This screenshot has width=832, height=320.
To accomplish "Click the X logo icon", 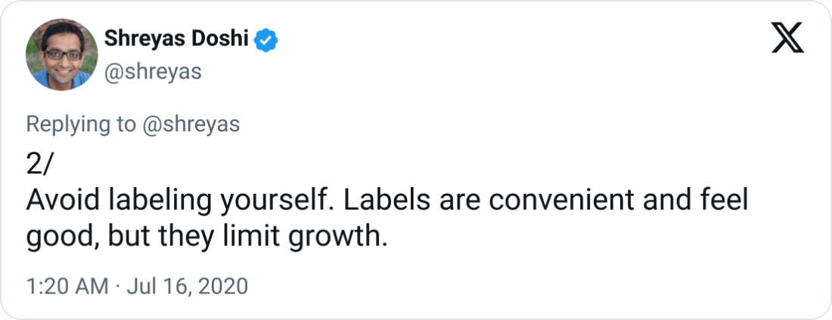I will pyautogui.click(x=787, y=38).
